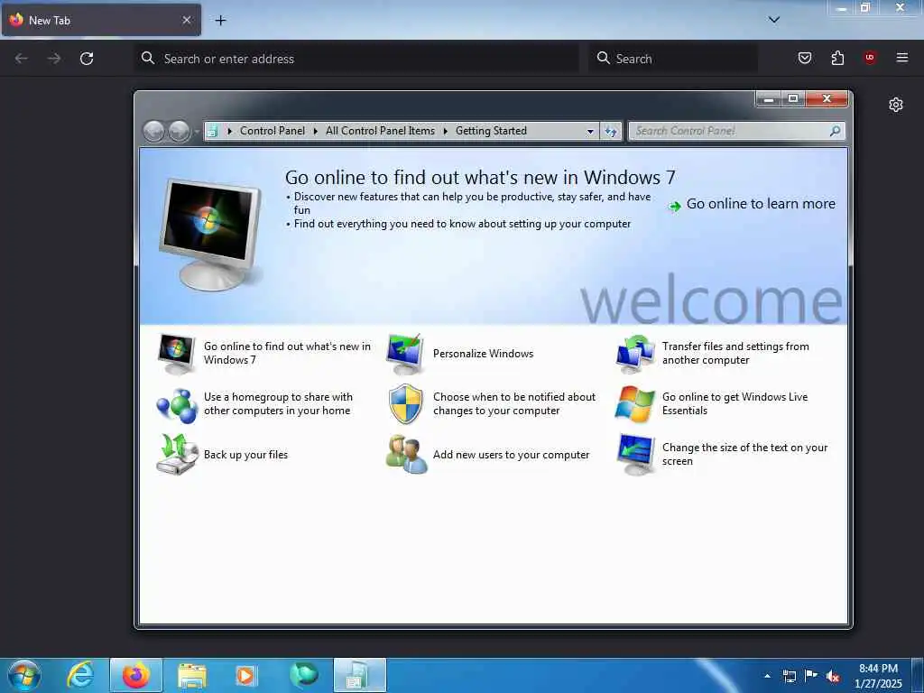924x693 pixels.
Task: Click the Control Panel address bar refresh button
Action: pyautogui.click(x=611, y=132)
